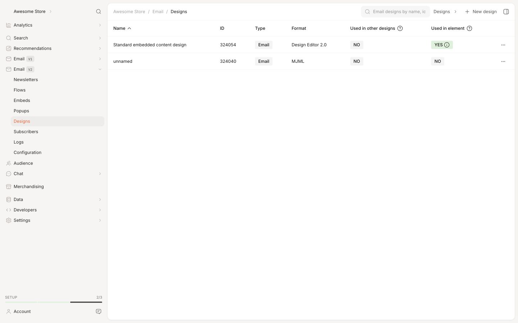The image size is (518, 323).
Task: Expand the Email V1 section chevron
Action: coord(100,59)
